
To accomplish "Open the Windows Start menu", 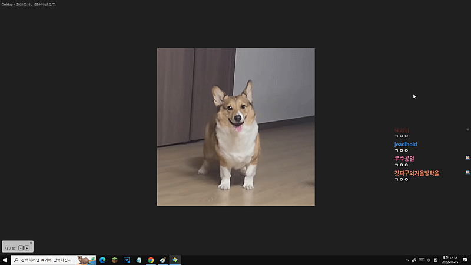I will (5, 260).
